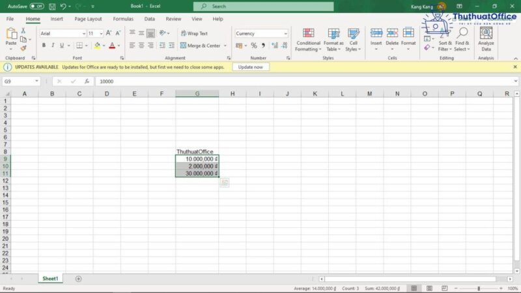The height and width of the screenshot is (293, 521).
Task: Click in the Search box
Action: (264, 7)
